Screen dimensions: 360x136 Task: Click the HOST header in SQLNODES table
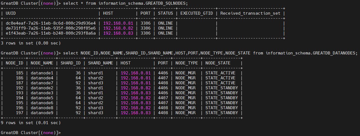coord(108,13)
